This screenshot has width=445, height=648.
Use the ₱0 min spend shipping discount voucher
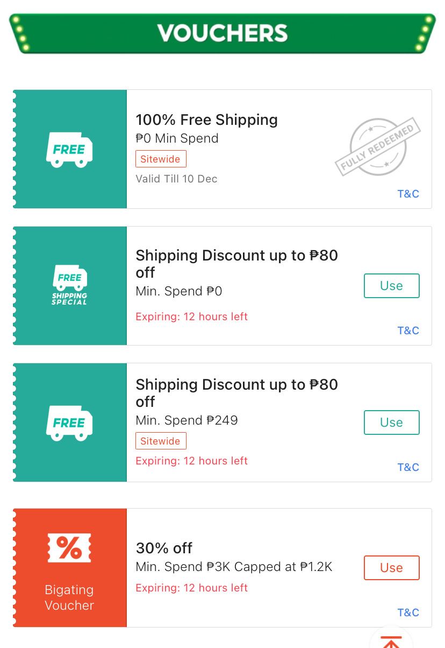point(392,286)
